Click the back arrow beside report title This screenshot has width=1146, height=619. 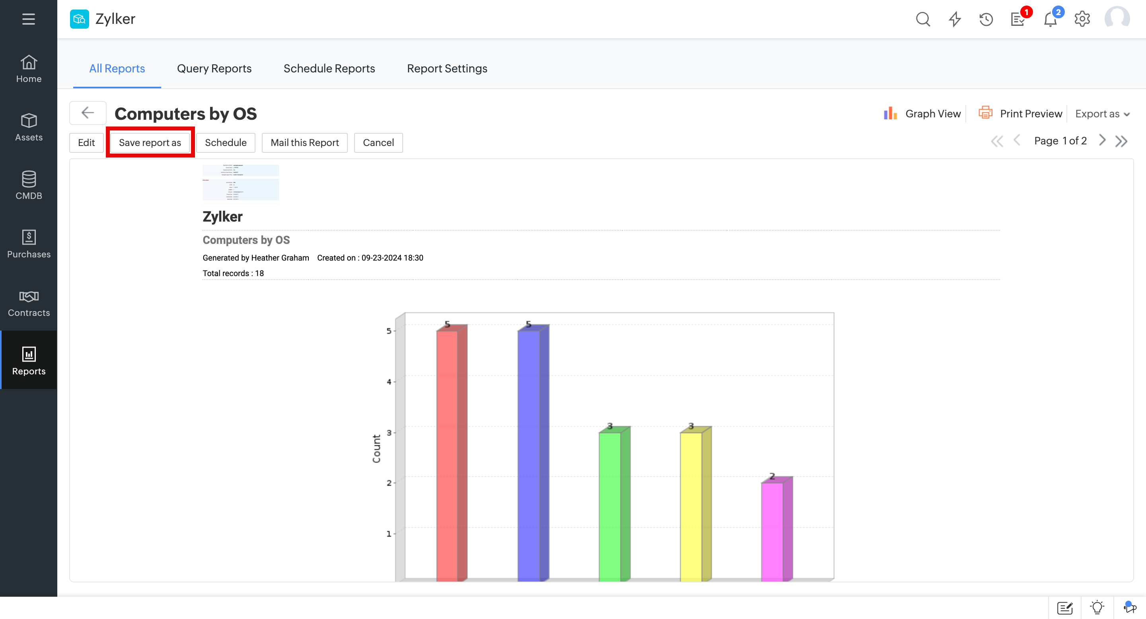[x=88, y=113]
